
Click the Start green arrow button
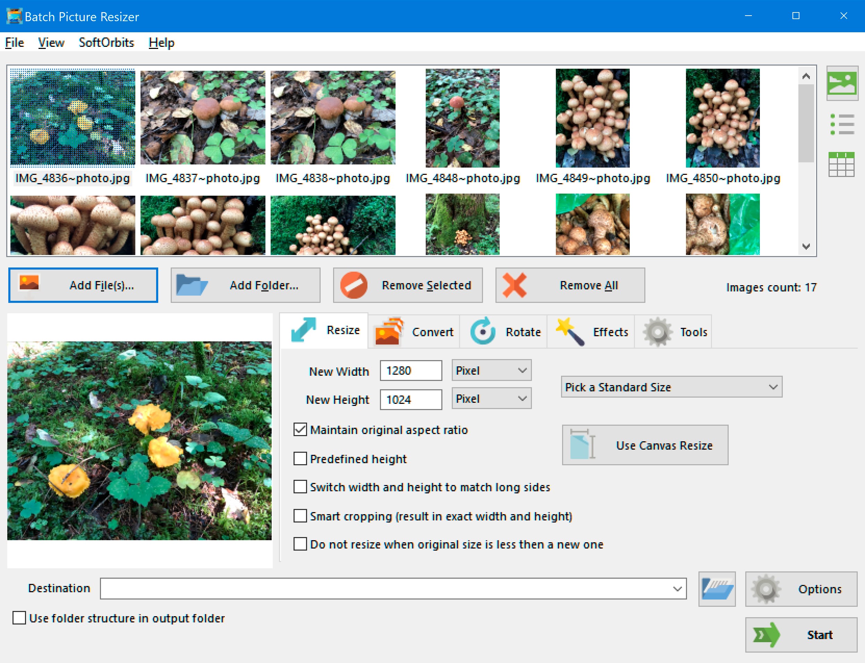[801, 635]
